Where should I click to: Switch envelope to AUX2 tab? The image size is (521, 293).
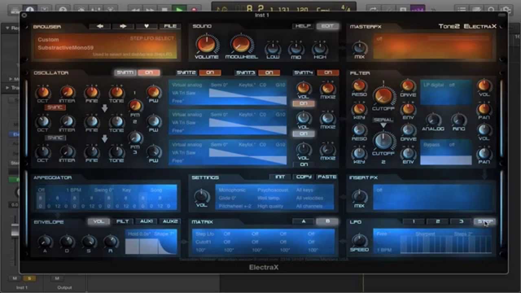[170, 221]
